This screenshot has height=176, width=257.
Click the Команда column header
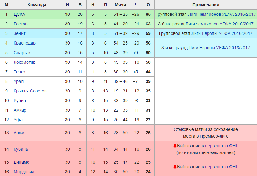click(37, 5)
